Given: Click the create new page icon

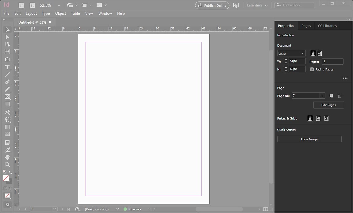Looking at the screenshot, I should [331, 96].
